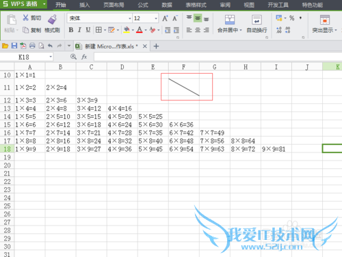Toggle underline formatting
The height and width of the screenshot is (257, 342).
(88, 30)
